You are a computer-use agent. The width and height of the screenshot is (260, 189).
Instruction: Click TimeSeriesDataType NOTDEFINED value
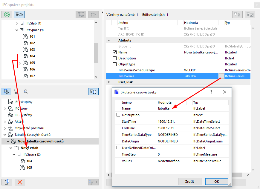tap(168, 135)
